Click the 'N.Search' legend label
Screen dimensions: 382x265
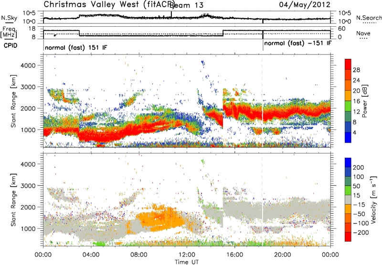[x=369, y=18]
